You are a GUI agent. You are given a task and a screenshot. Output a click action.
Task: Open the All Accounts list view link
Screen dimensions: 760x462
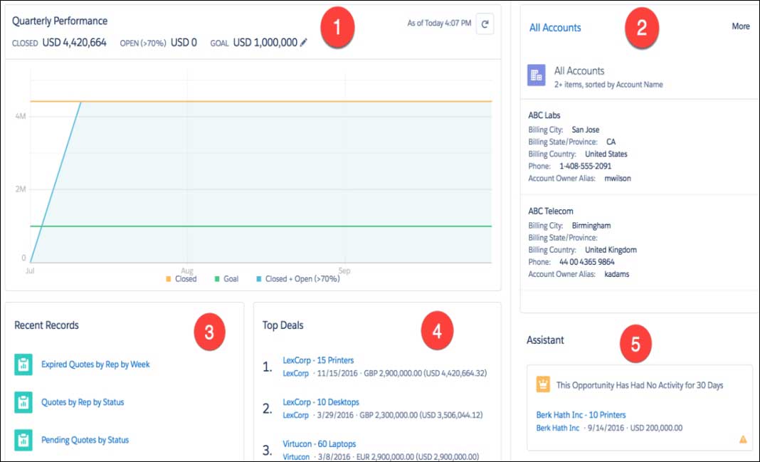pos(555,28)
